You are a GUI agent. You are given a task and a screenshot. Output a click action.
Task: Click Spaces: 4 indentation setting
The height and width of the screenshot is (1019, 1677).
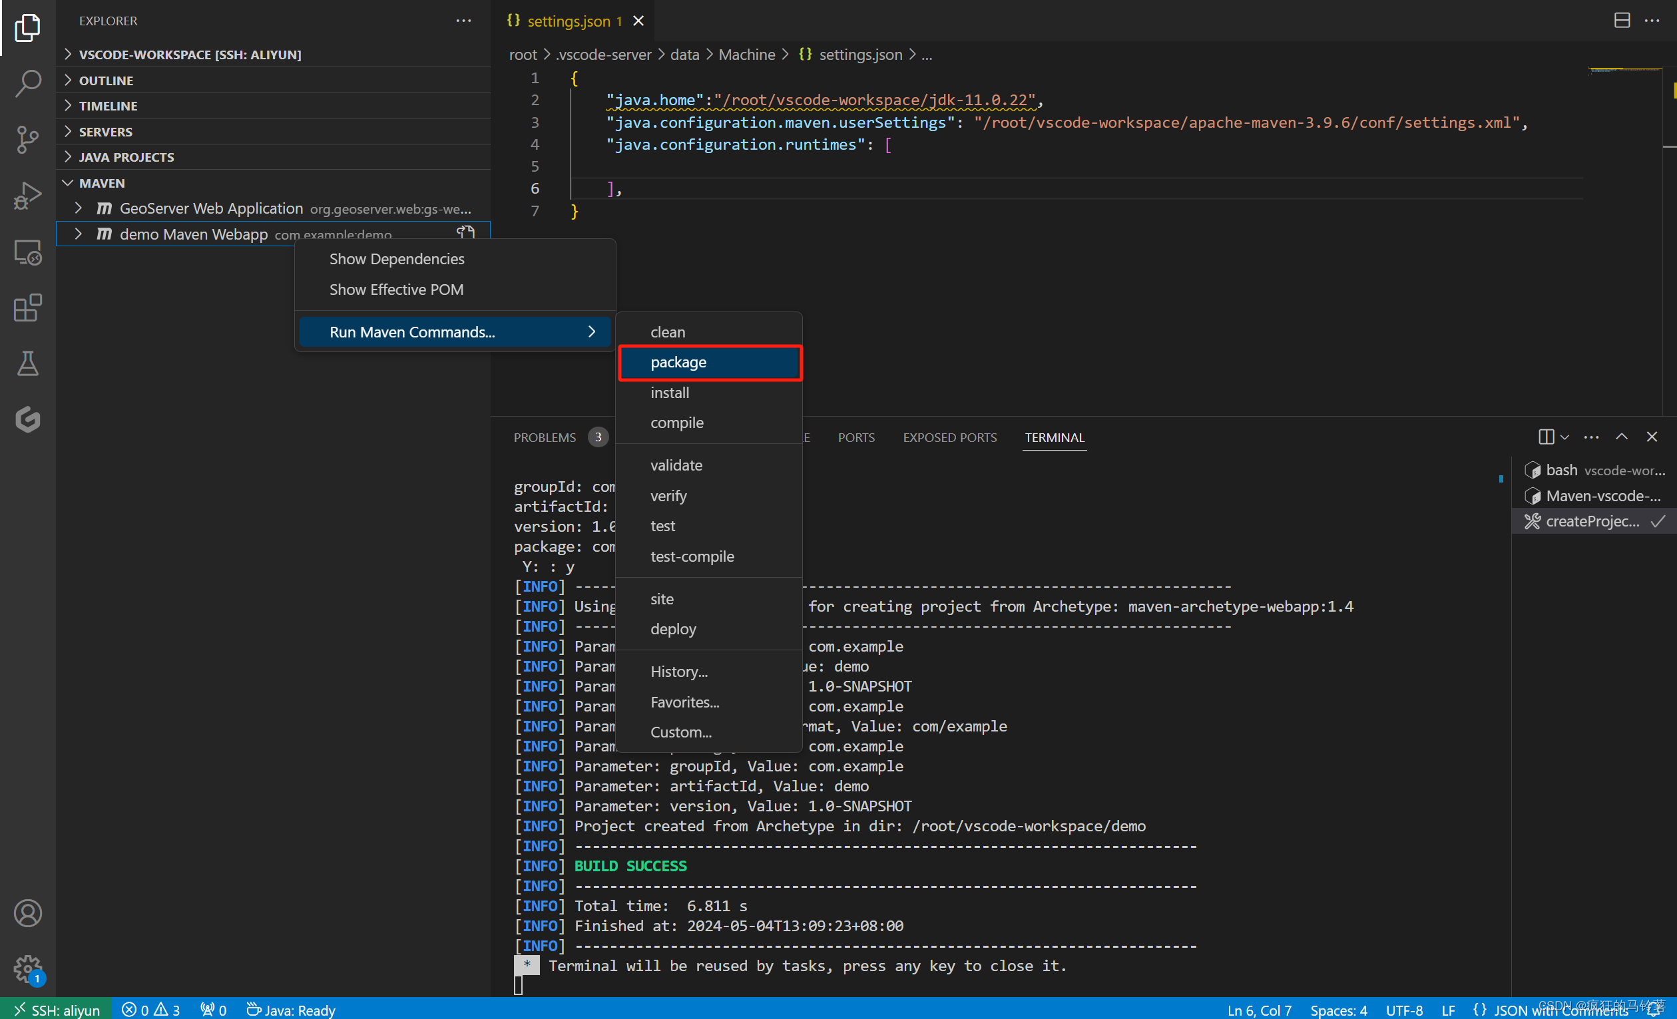[1338, 1010]
